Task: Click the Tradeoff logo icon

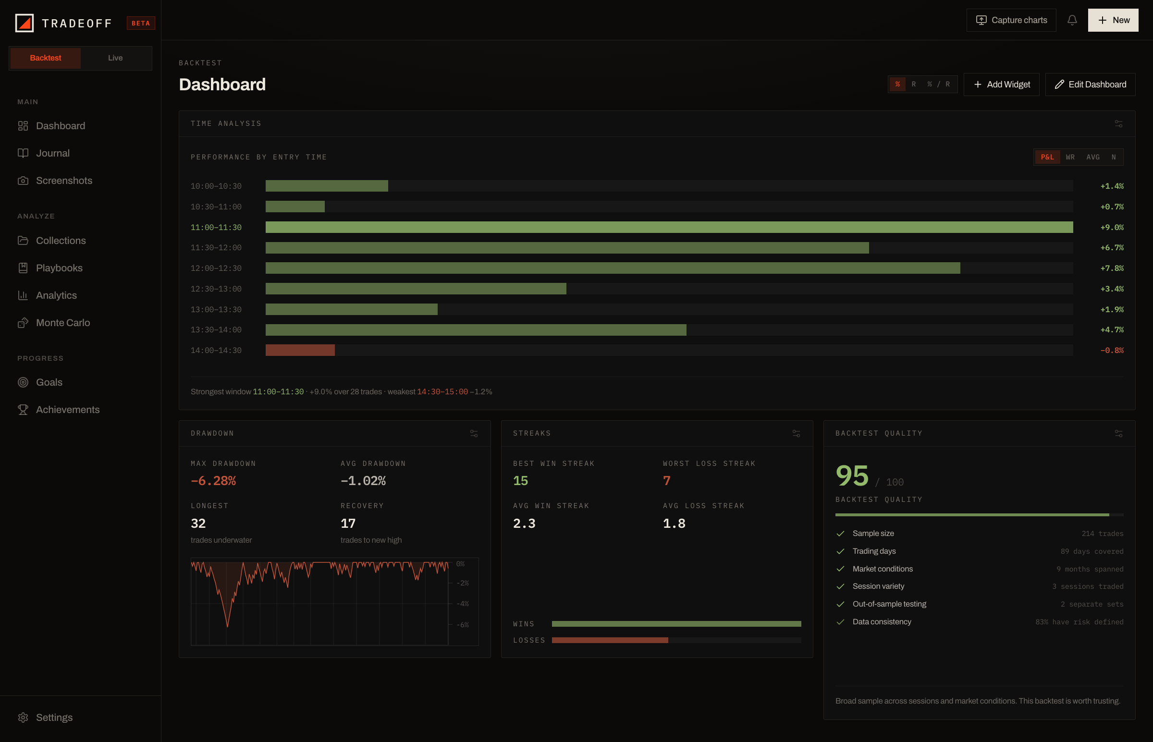Action: (24, 23)
